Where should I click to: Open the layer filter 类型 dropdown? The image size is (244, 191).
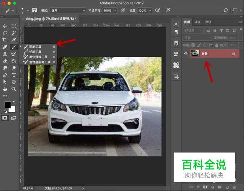tap(193, 30)
